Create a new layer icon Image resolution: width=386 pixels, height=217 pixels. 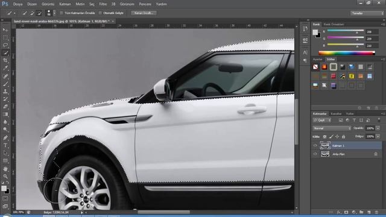pyautogui.click(x=369, y=212)
